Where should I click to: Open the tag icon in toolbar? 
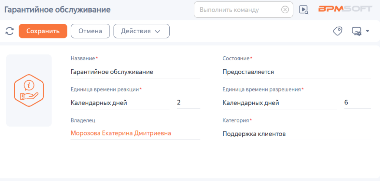[x=338, y=31]
